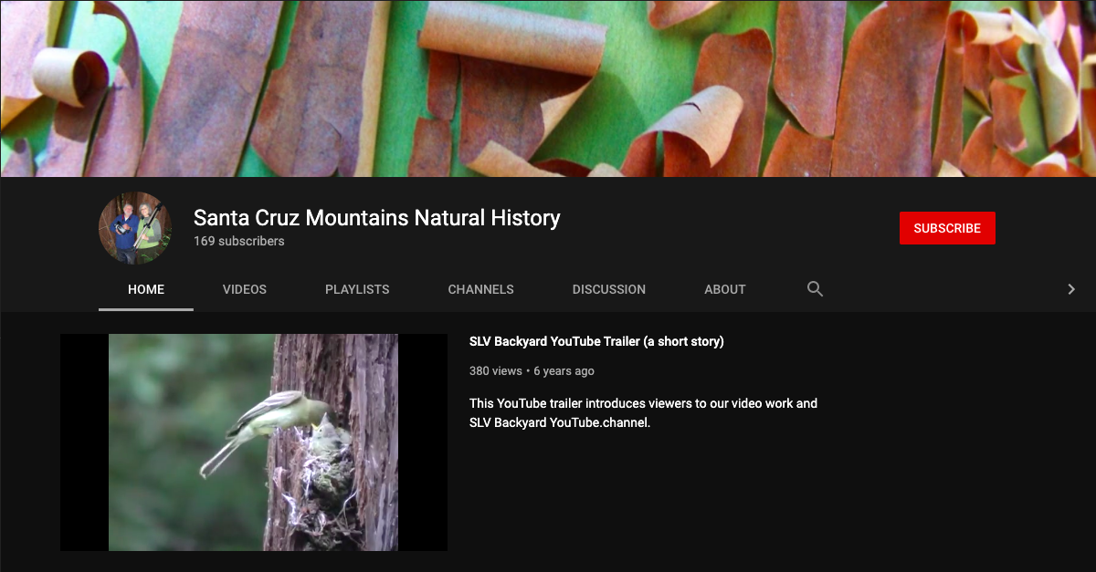Click the 380 views text
1096x572 pixels.
496,371
